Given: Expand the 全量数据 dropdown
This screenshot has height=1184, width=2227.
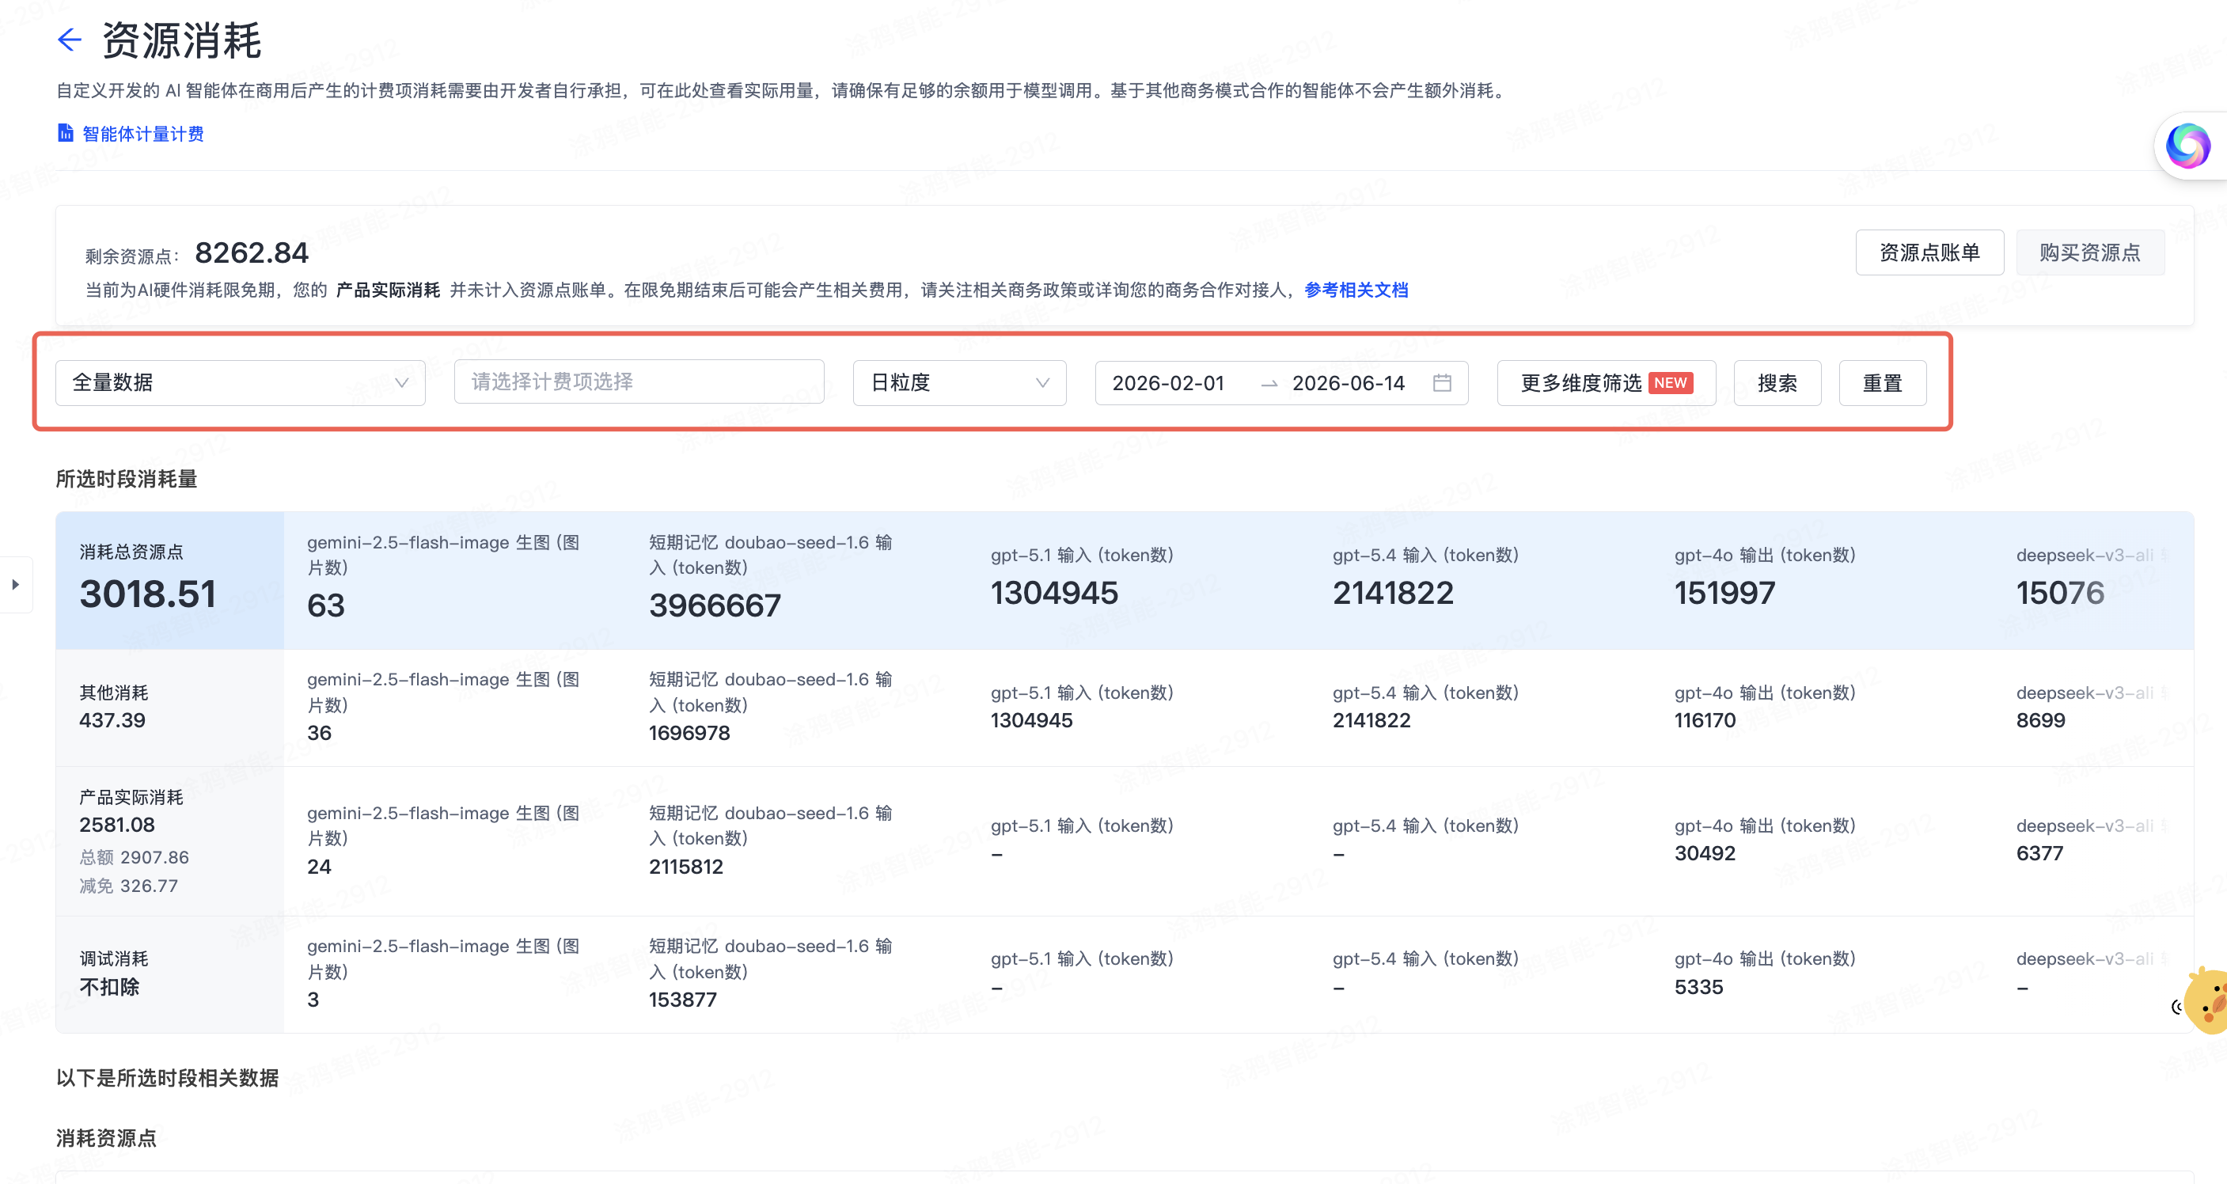Looking at the screenshot, I should [241, 382].
